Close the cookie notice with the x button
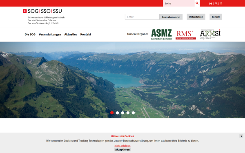This screenshot has height=153, width=245. pos(241,136)
